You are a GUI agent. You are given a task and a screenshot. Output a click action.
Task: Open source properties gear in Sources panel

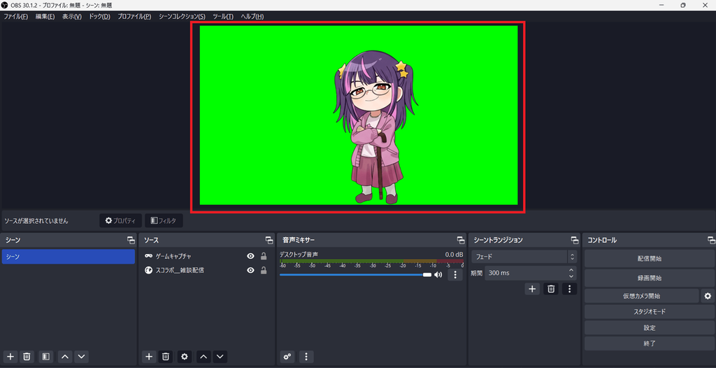coord(185,357)
